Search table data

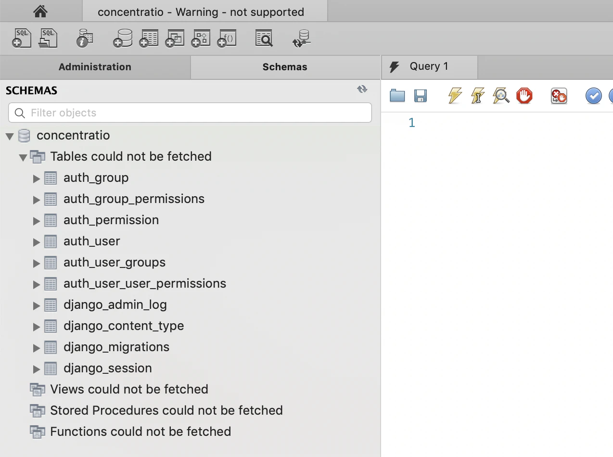[x=264, y=38]
